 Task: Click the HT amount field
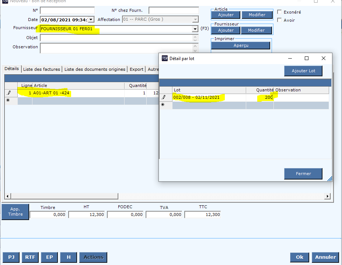tap(87, 215)
